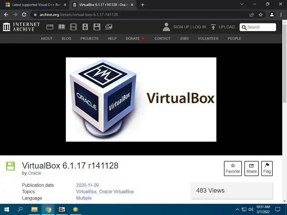
Task: Click the red heart next to Donate
Action: pos(143,38)
